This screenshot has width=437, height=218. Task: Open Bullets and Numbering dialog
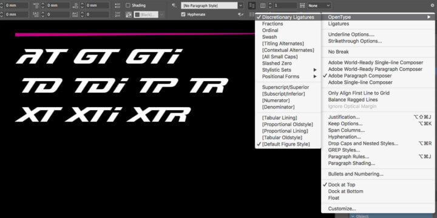coord(378,174)
